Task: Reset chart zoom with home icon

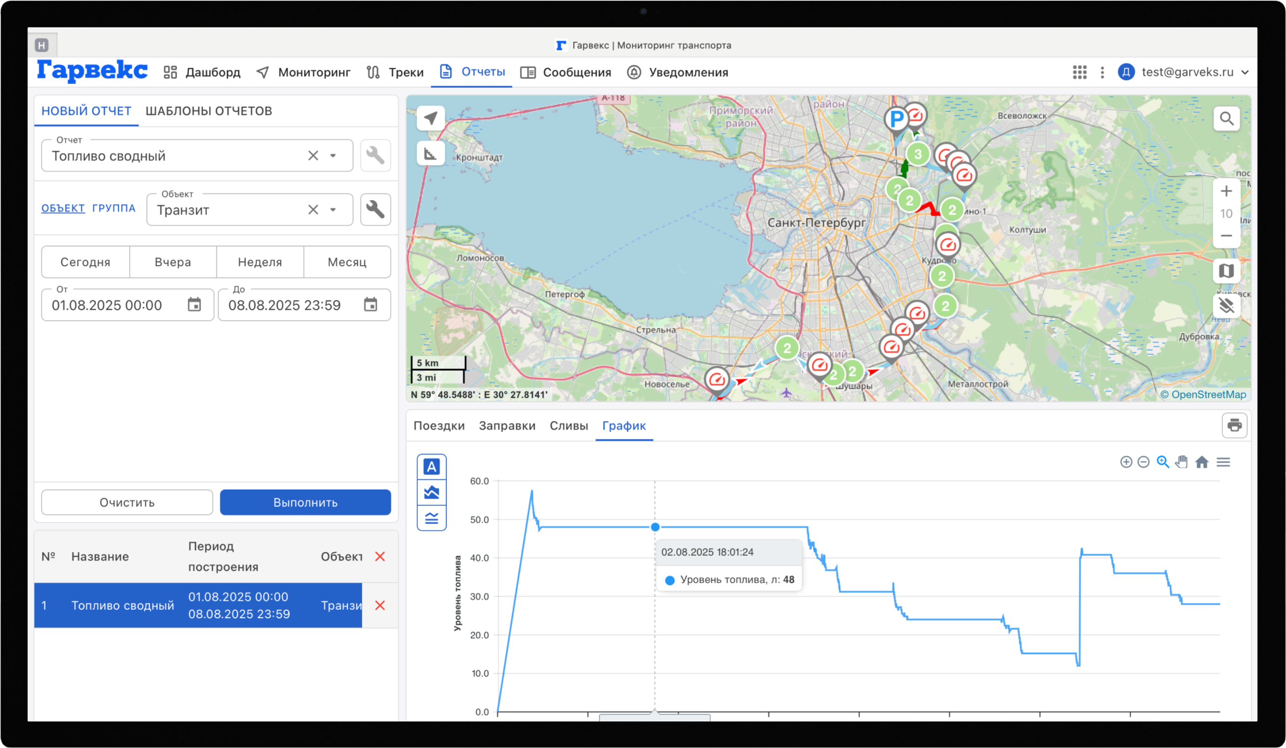Action: (1201, 462)
